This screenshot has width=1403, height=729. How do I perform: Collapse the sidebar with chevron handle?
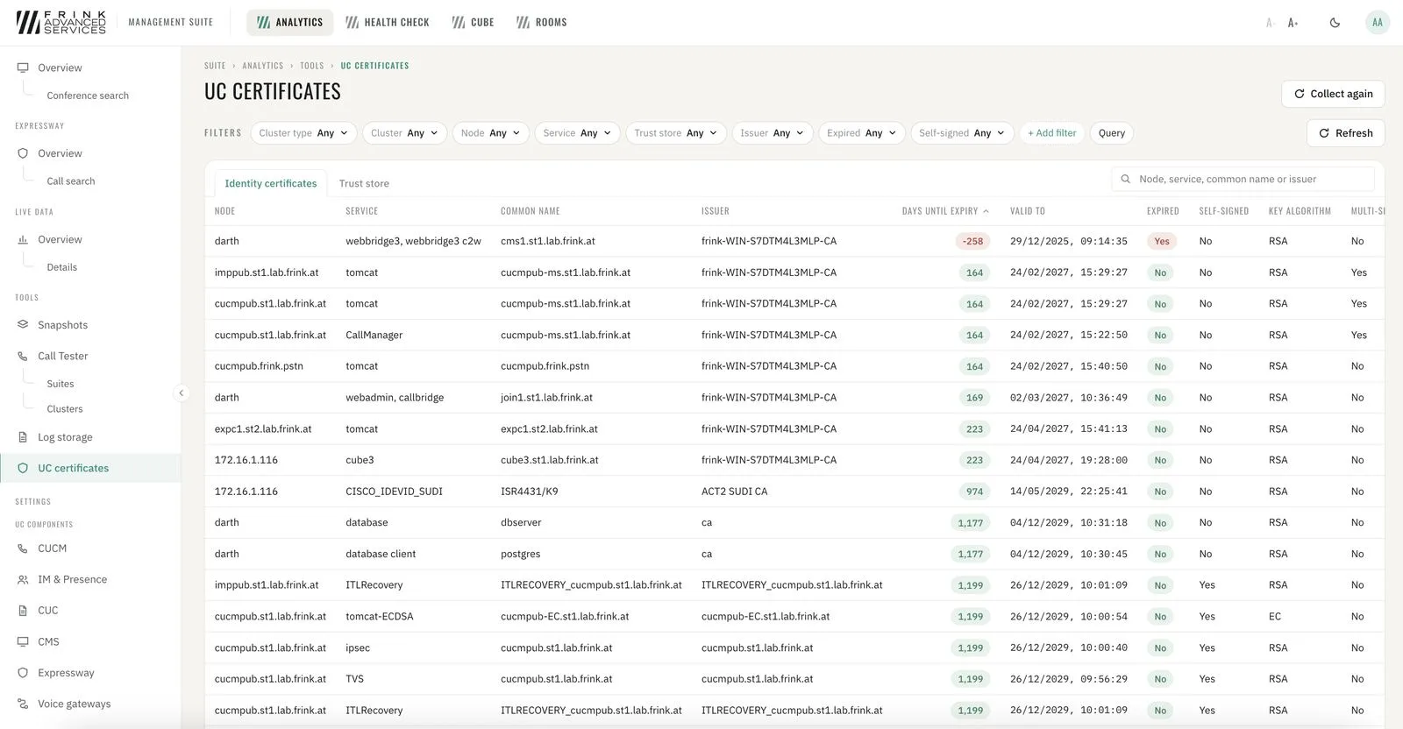pyautogui.click(x=181, y=393)
